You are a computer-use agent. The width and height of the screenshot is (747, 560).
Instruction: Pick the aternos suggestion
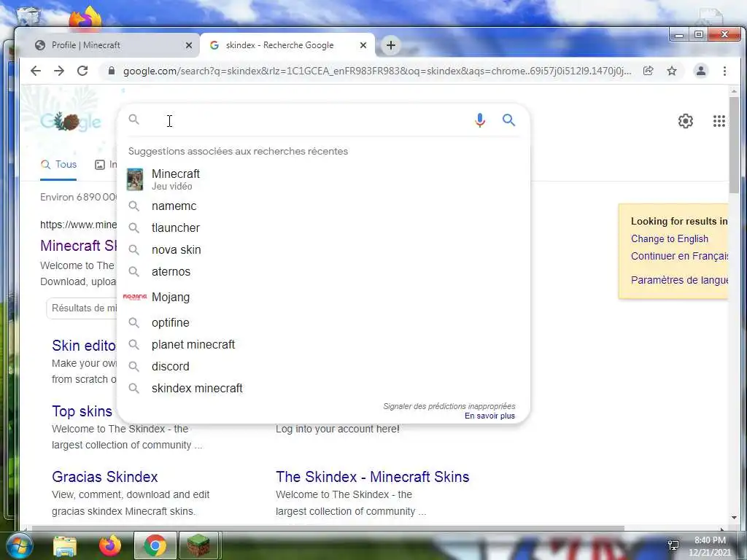(323, 272)
